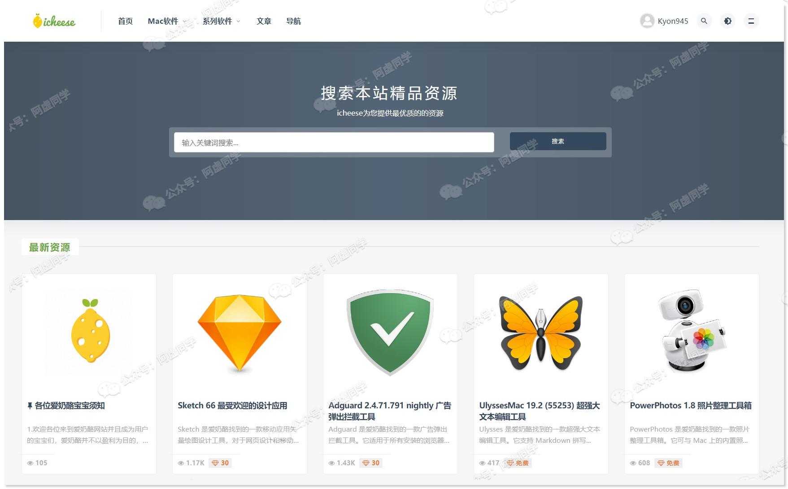Click the eye views icon showing 417
The width and height of the screenshot is (788, 489).
pos(482,463)
